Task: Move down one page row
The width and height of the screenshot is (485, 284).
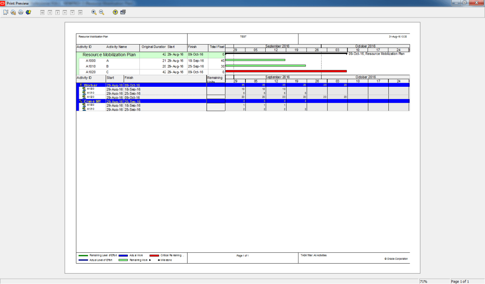Action: point(72,13)
